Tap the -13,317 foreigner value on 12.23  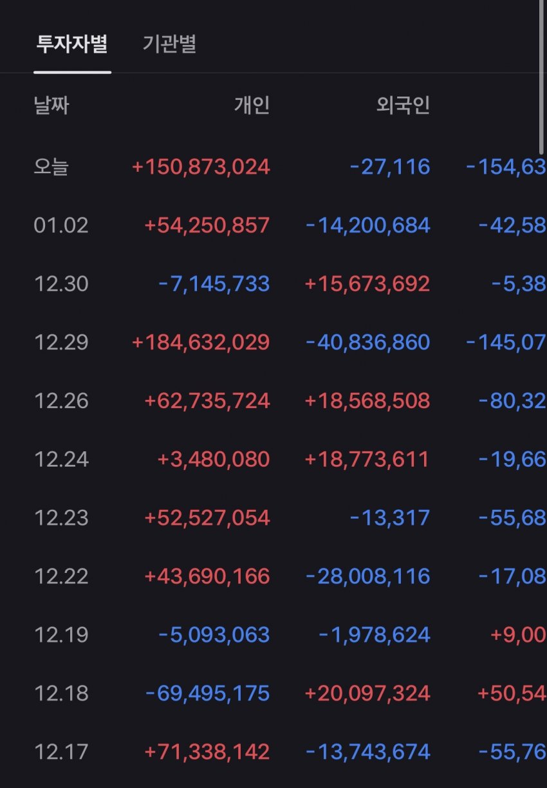(x=390, y=518)
